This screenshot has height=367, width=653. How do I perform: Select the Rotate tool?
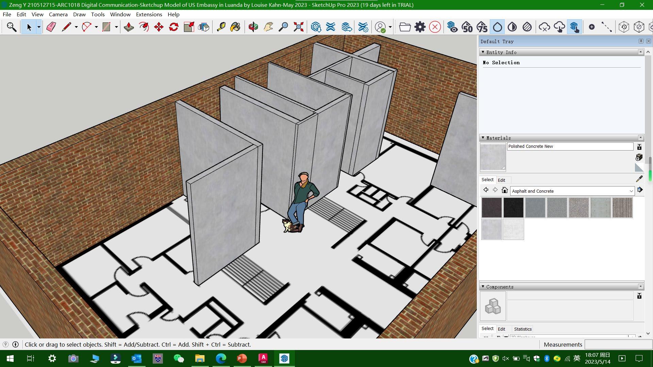[x=174, y=27]
